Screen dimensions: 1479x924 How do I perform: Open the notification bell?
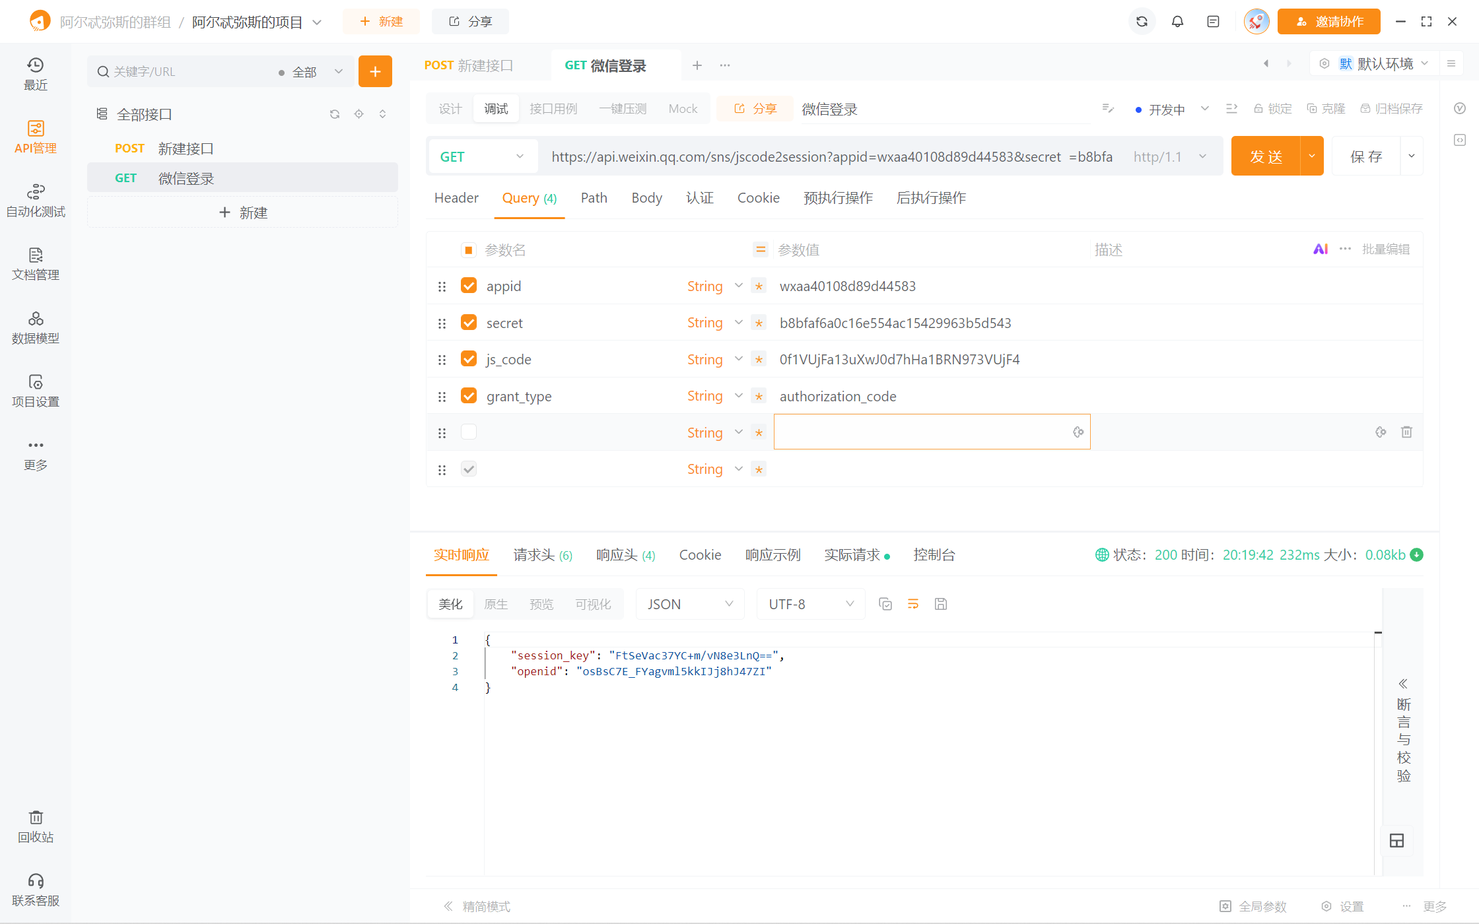(1177, 22)
